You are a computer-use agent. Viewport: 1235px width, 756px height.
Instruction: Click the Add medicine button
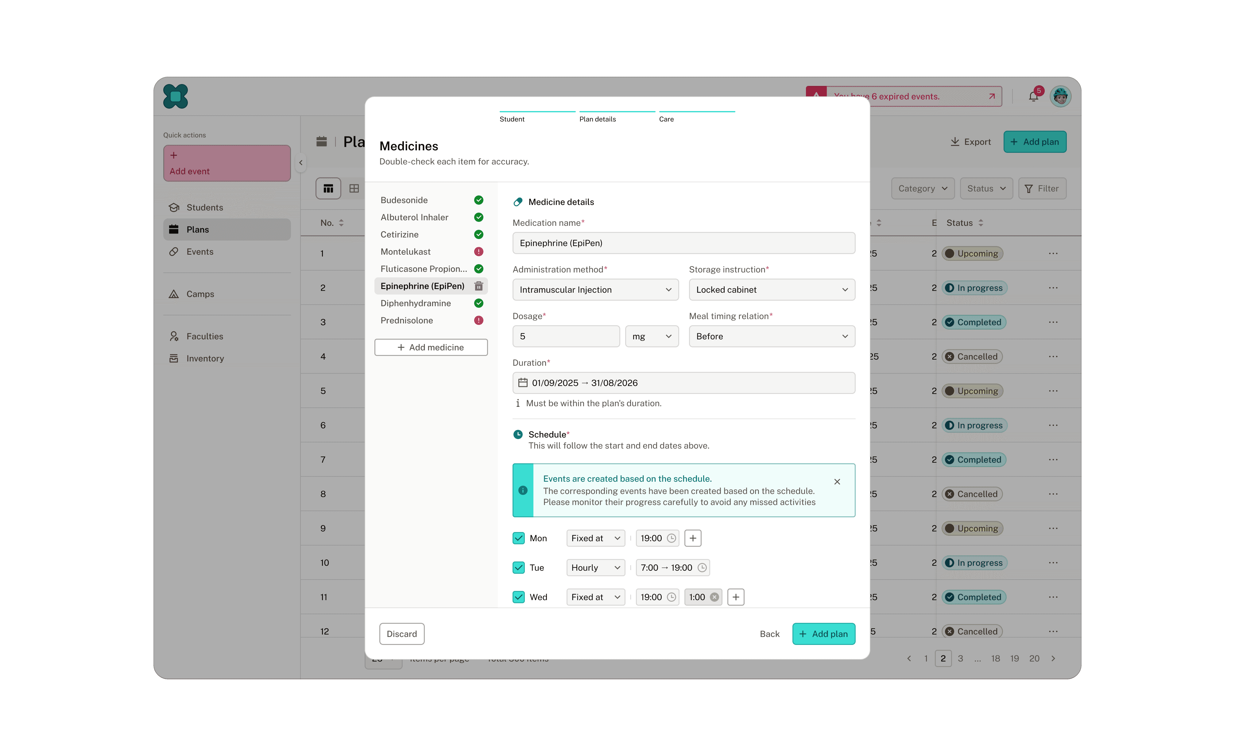pyautogui.click(x=431, y=347)
